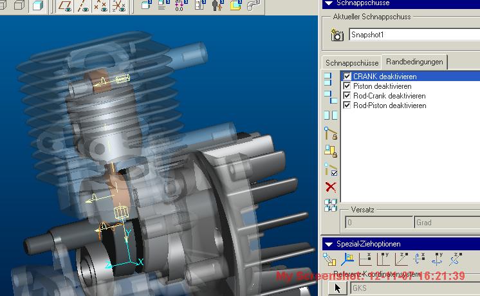Open the Randbedingungen tab
480x296 pixels.
click(x=414, y=62)
